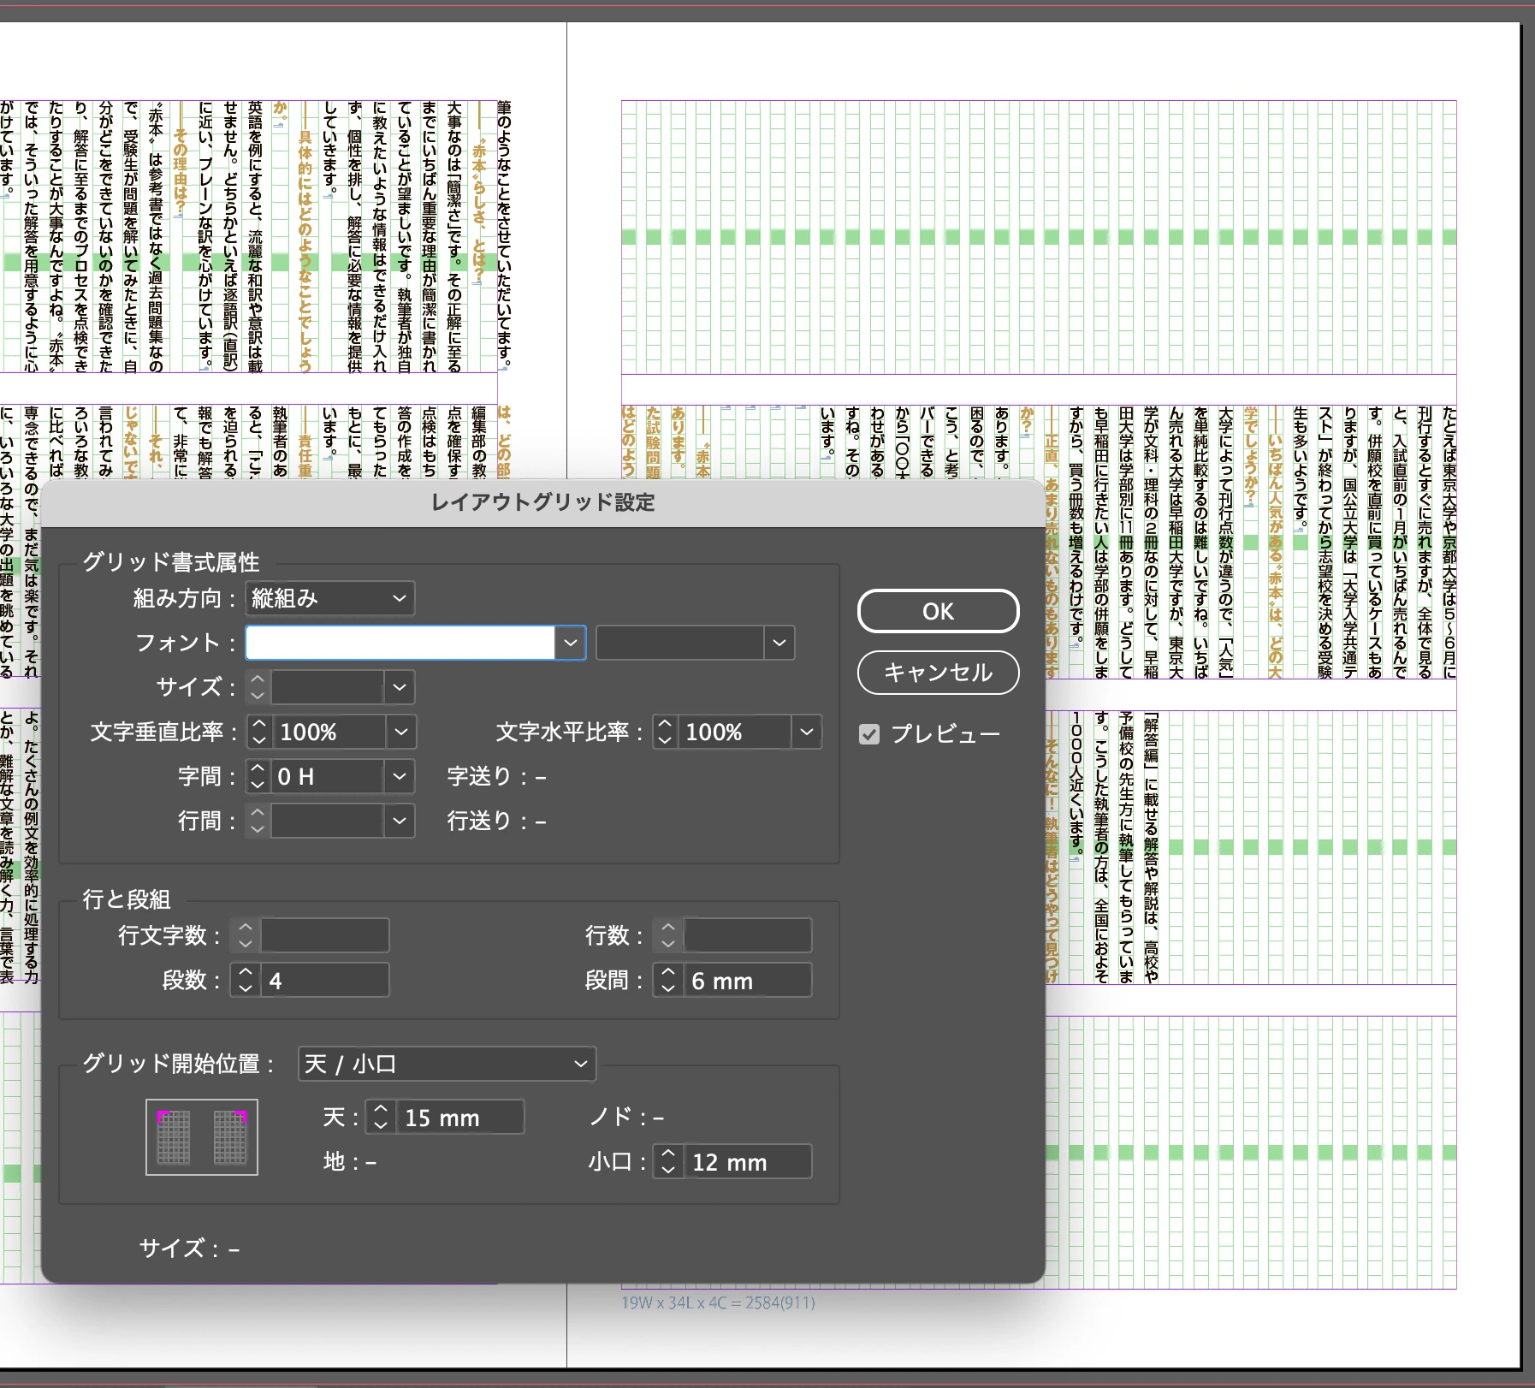Click the 天 15 mm field
The width and height of the screenshot is (1535, 1388).
pos(459,1118)
